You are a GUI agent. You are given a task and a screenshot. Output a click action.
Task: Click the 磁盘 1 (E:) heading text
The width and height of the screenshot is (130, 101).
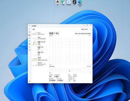pos(54,33)
